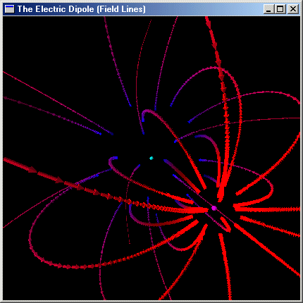This screenshot has height=303, width=303.
Task: Click the large dark red arrowhead on left field line
Action: [32, 169]
